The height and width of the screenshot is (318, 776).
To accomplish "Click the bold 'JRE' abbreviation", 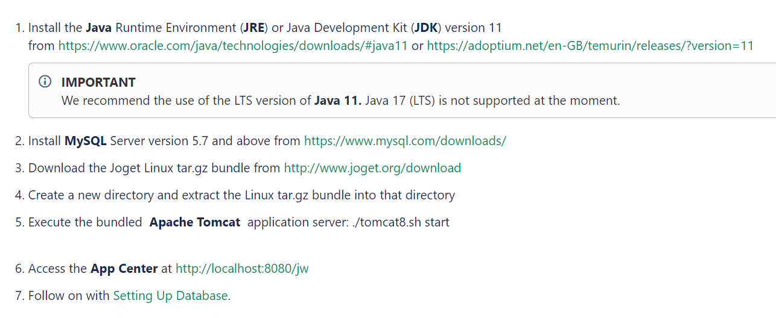I will [253, 28].
